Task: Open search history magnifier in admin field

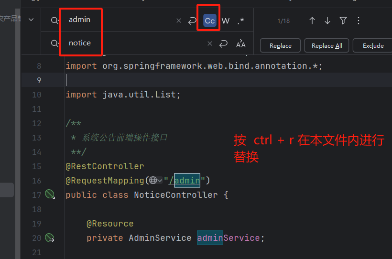Action: 54,20
